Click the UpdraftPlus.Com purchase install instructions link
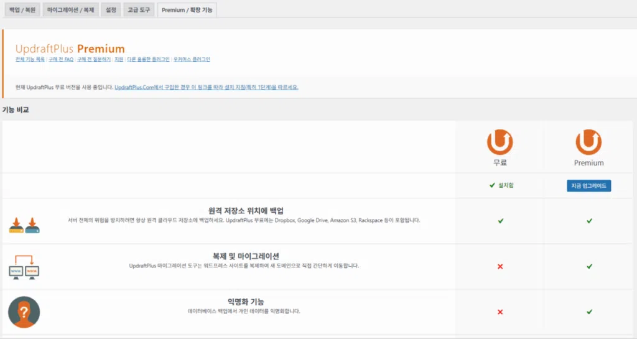This screenshot has height=339, width=637. 207,87
